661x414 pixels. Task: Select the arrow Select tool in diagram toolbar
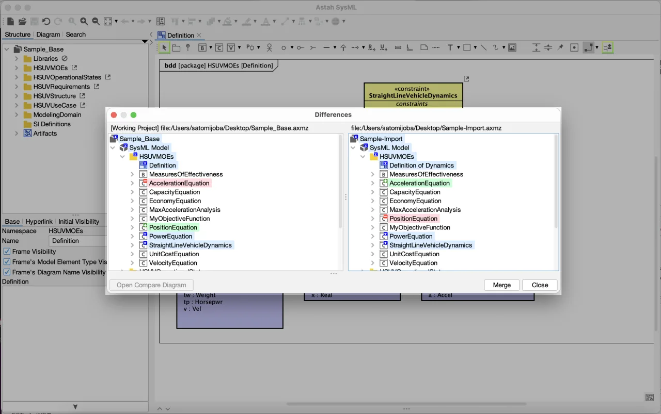point(164,47)
